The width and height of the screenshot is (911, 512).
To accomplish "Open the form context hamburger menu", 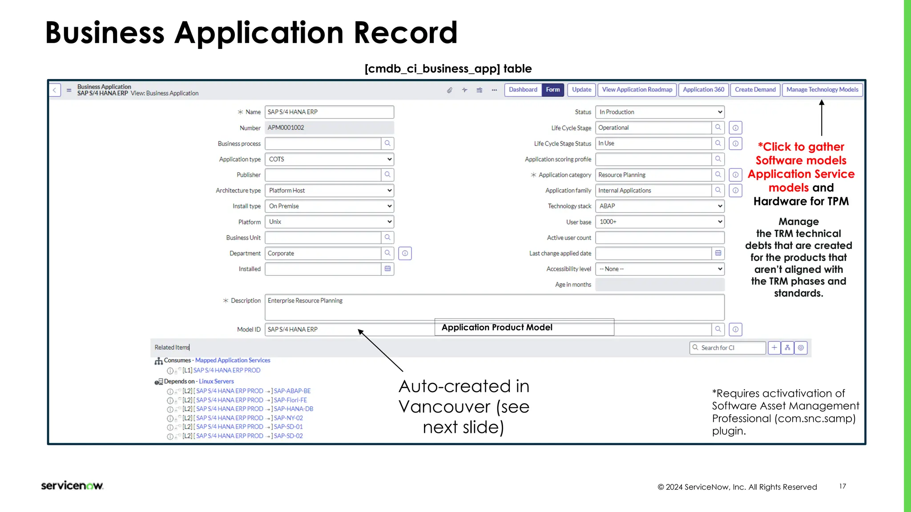I will click(x=69, y=90).
